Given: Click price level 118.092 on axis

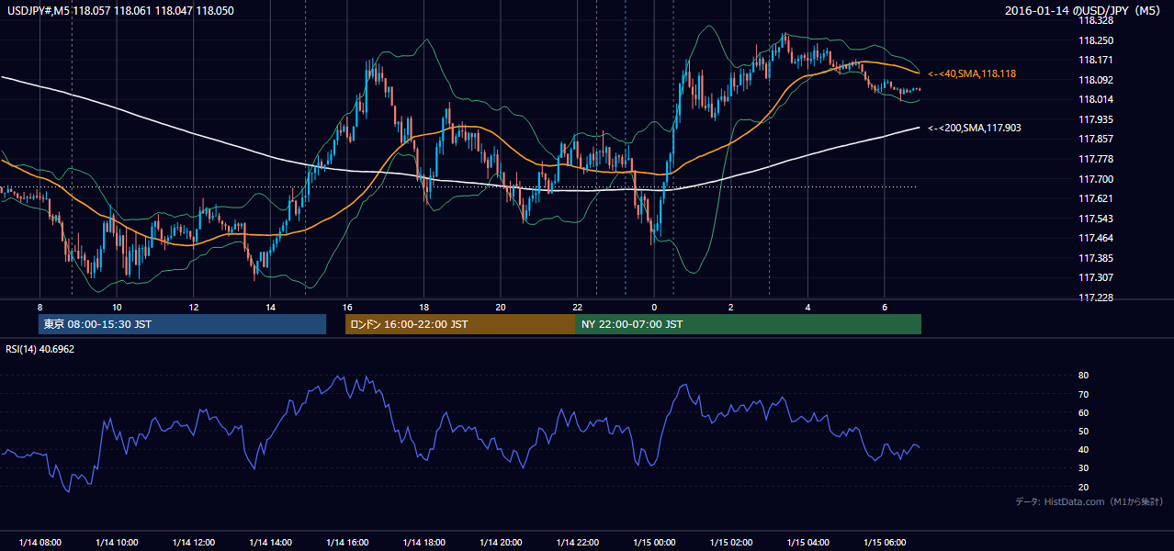Looking at the screenshot, I should click(1095, 80).
